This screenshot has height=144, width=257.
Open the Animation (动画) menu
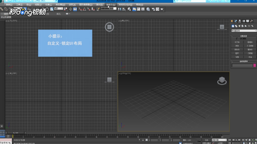pyautogui.click(x=72, y=5)
